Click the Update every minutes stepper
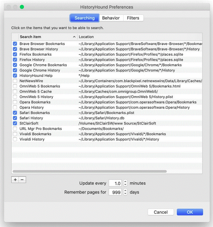The image size is (213, 227). pyautogui.click(x=125, y=183)
